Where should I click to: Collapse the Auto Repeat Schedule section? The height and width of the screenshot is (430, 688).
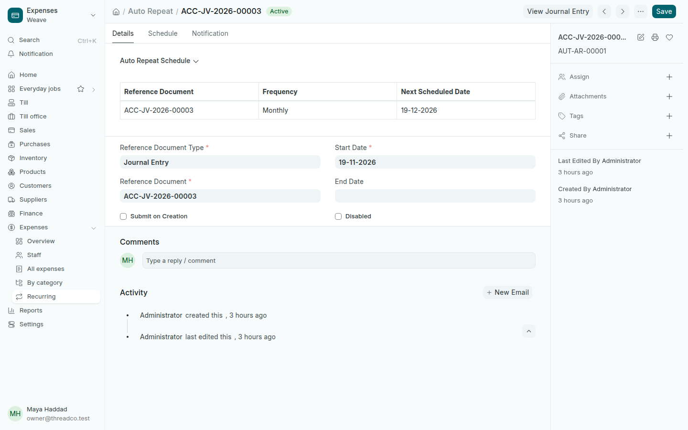159,61
